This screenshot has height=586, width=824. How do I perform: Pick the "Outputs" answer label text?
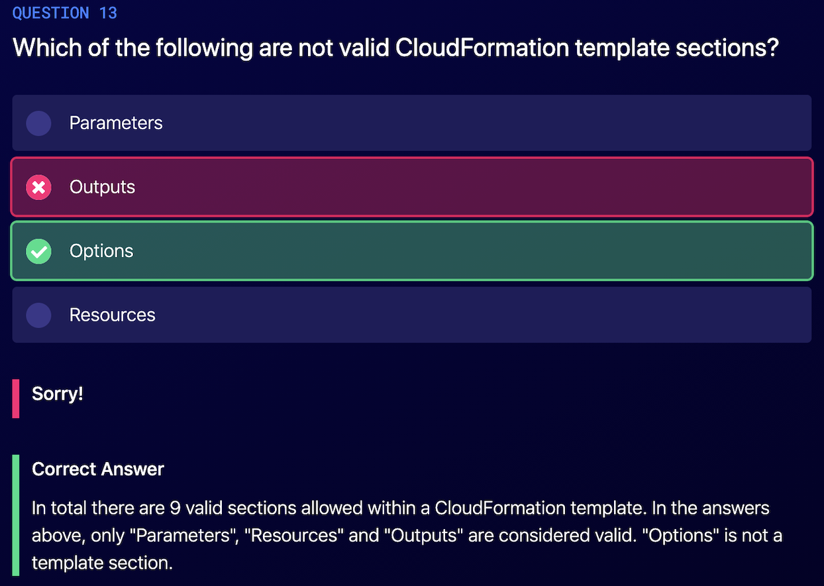(102, 188)
